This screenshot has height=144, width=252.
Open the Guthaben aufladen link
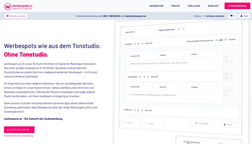(215, 16)
